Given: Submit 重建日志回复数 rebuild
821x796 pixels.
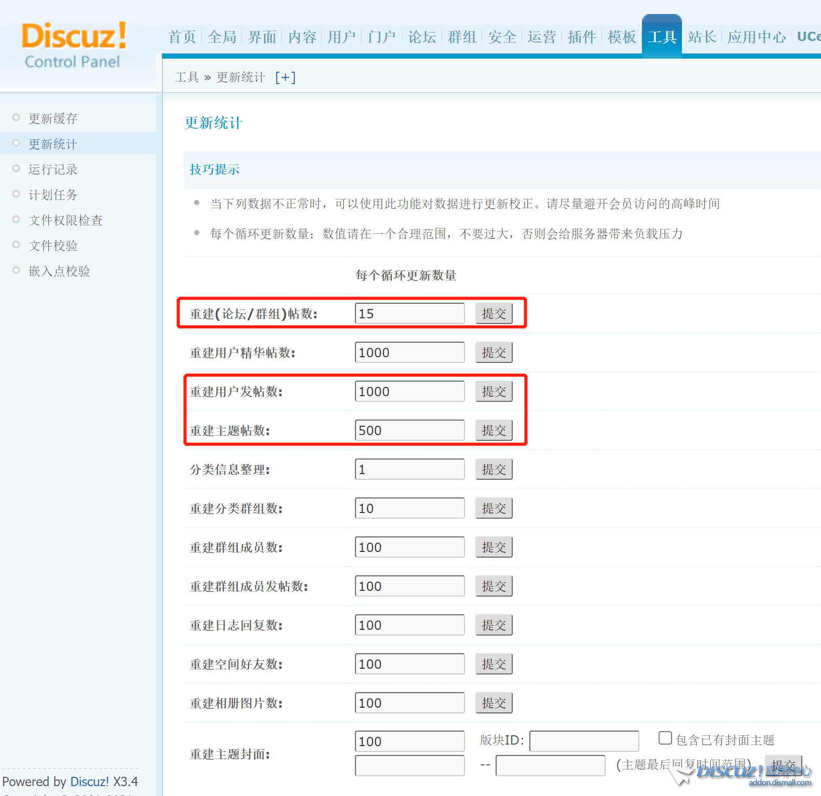Looking at the screenshot, I should 494,625.
